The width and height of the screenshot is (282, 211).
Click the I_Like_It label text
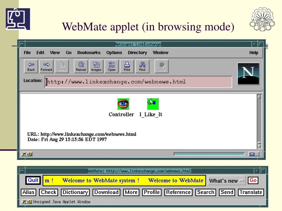point(151,115)
